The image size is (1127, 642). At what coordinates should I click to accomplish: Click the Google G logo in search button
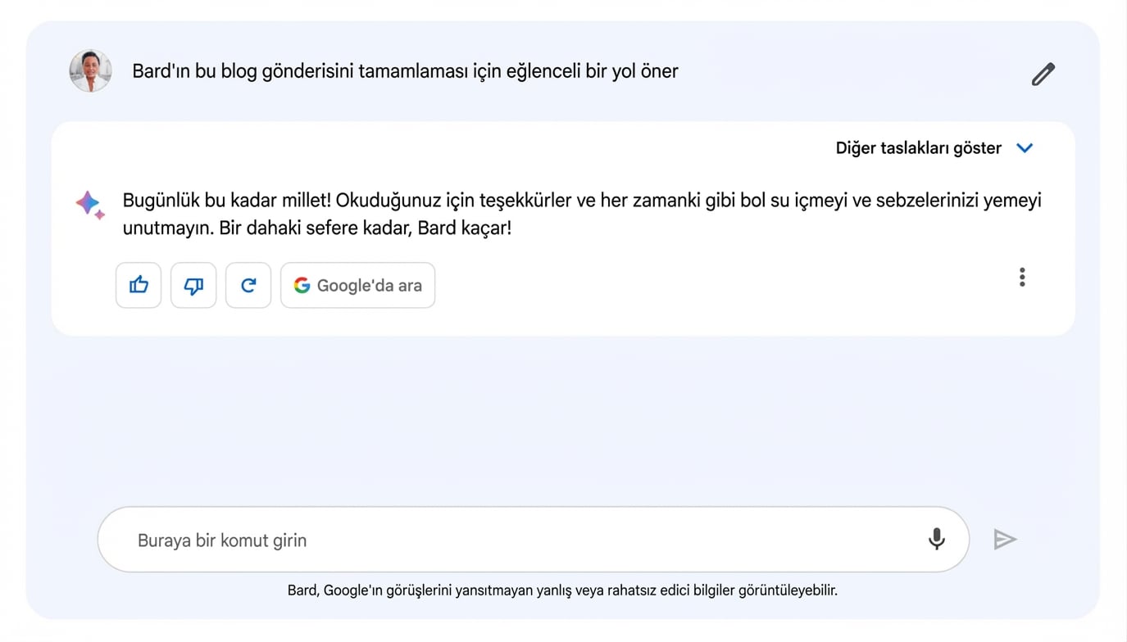(302, 285)
